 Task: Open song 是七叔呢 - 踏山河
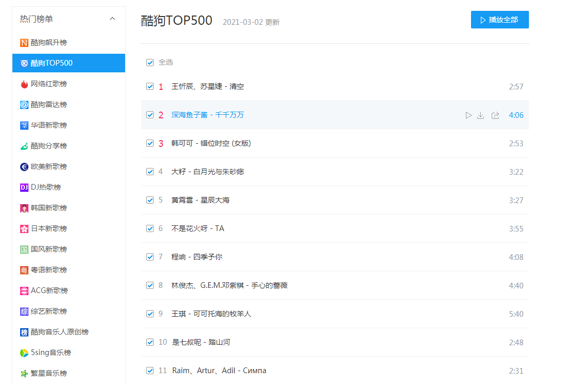point(201,342)
